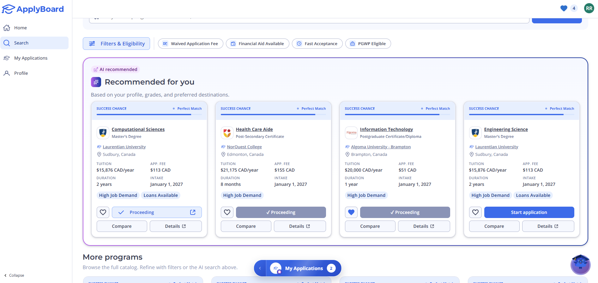The image size is (598, 283).
Task: Open Details for Health Care Aide
Action: (300, 226)
